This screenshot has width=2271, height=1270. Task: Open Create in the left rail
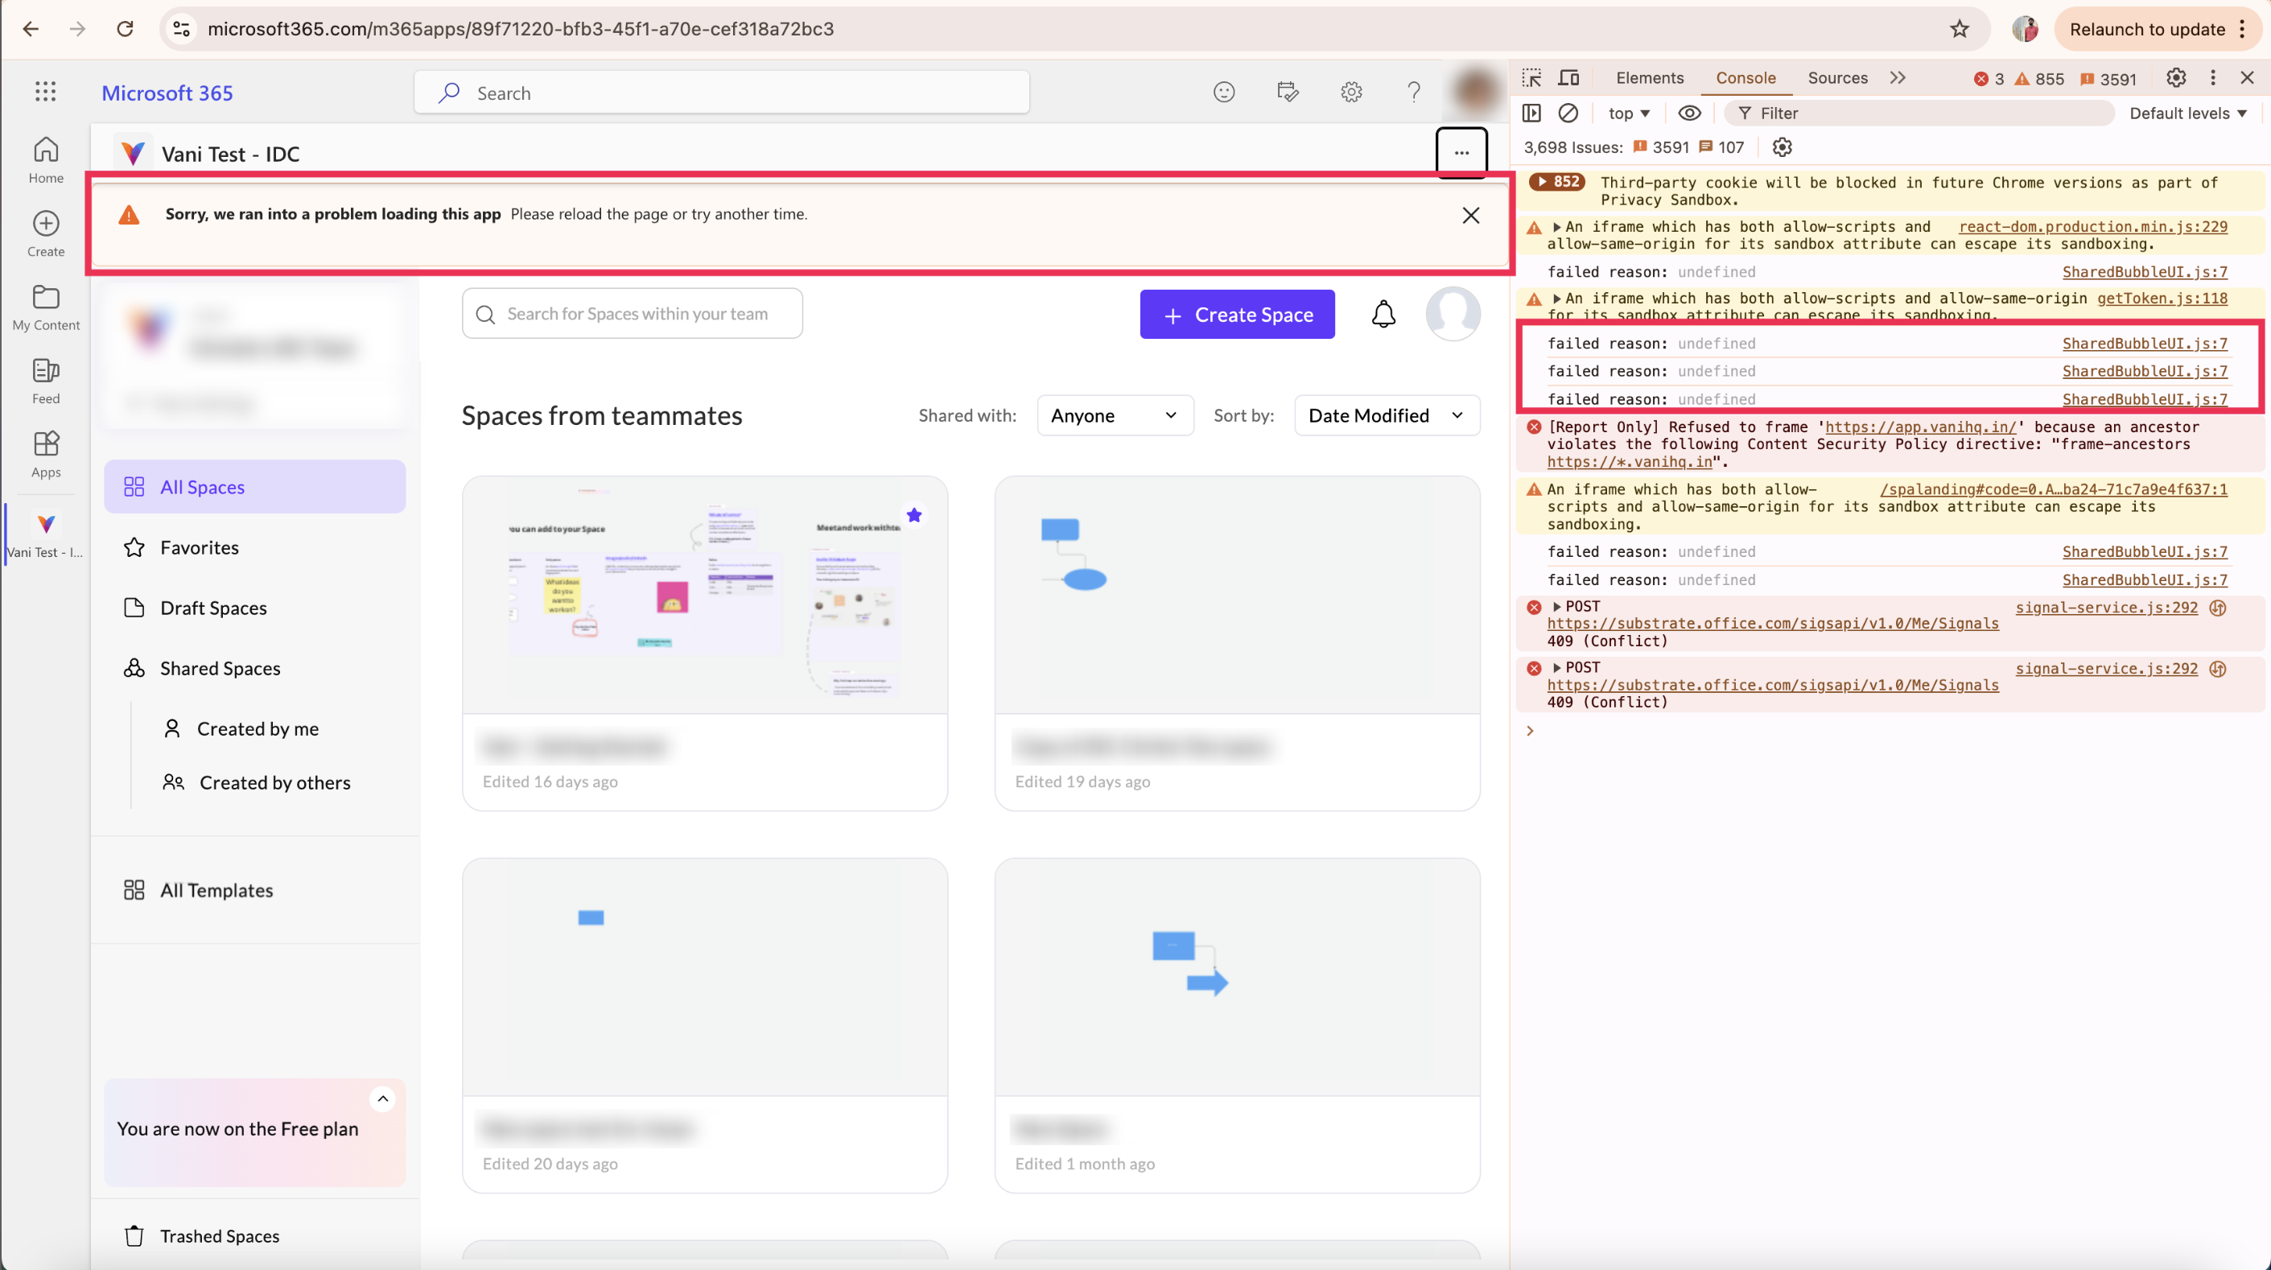(46, 233)
